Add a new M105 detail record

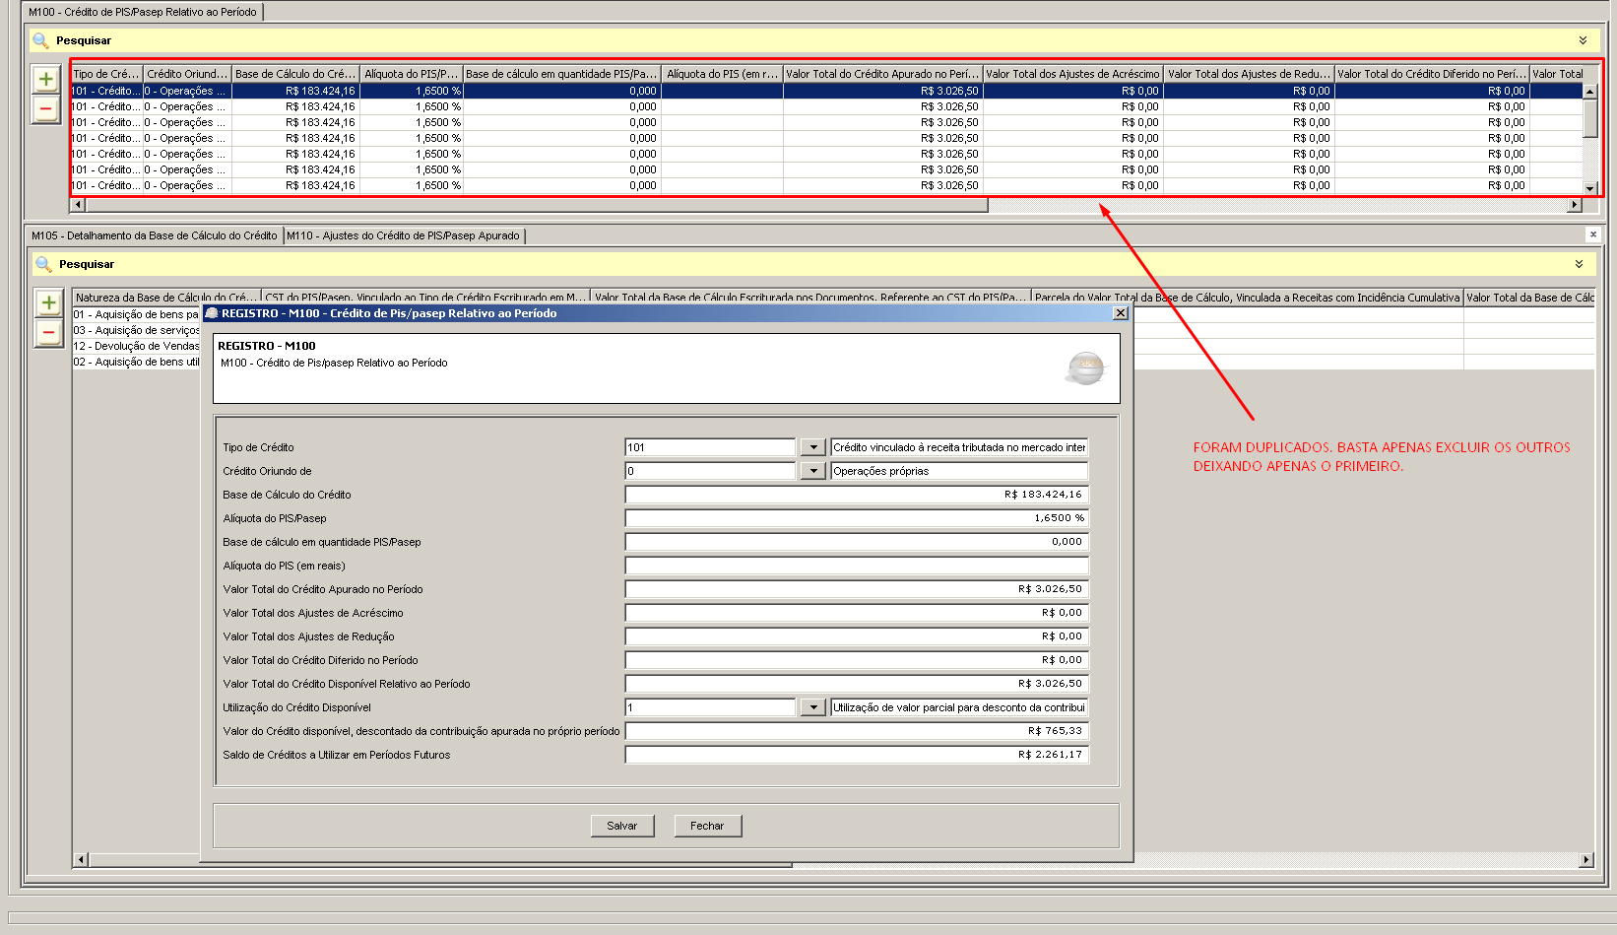pyautogui.click(x=48, y=302)
